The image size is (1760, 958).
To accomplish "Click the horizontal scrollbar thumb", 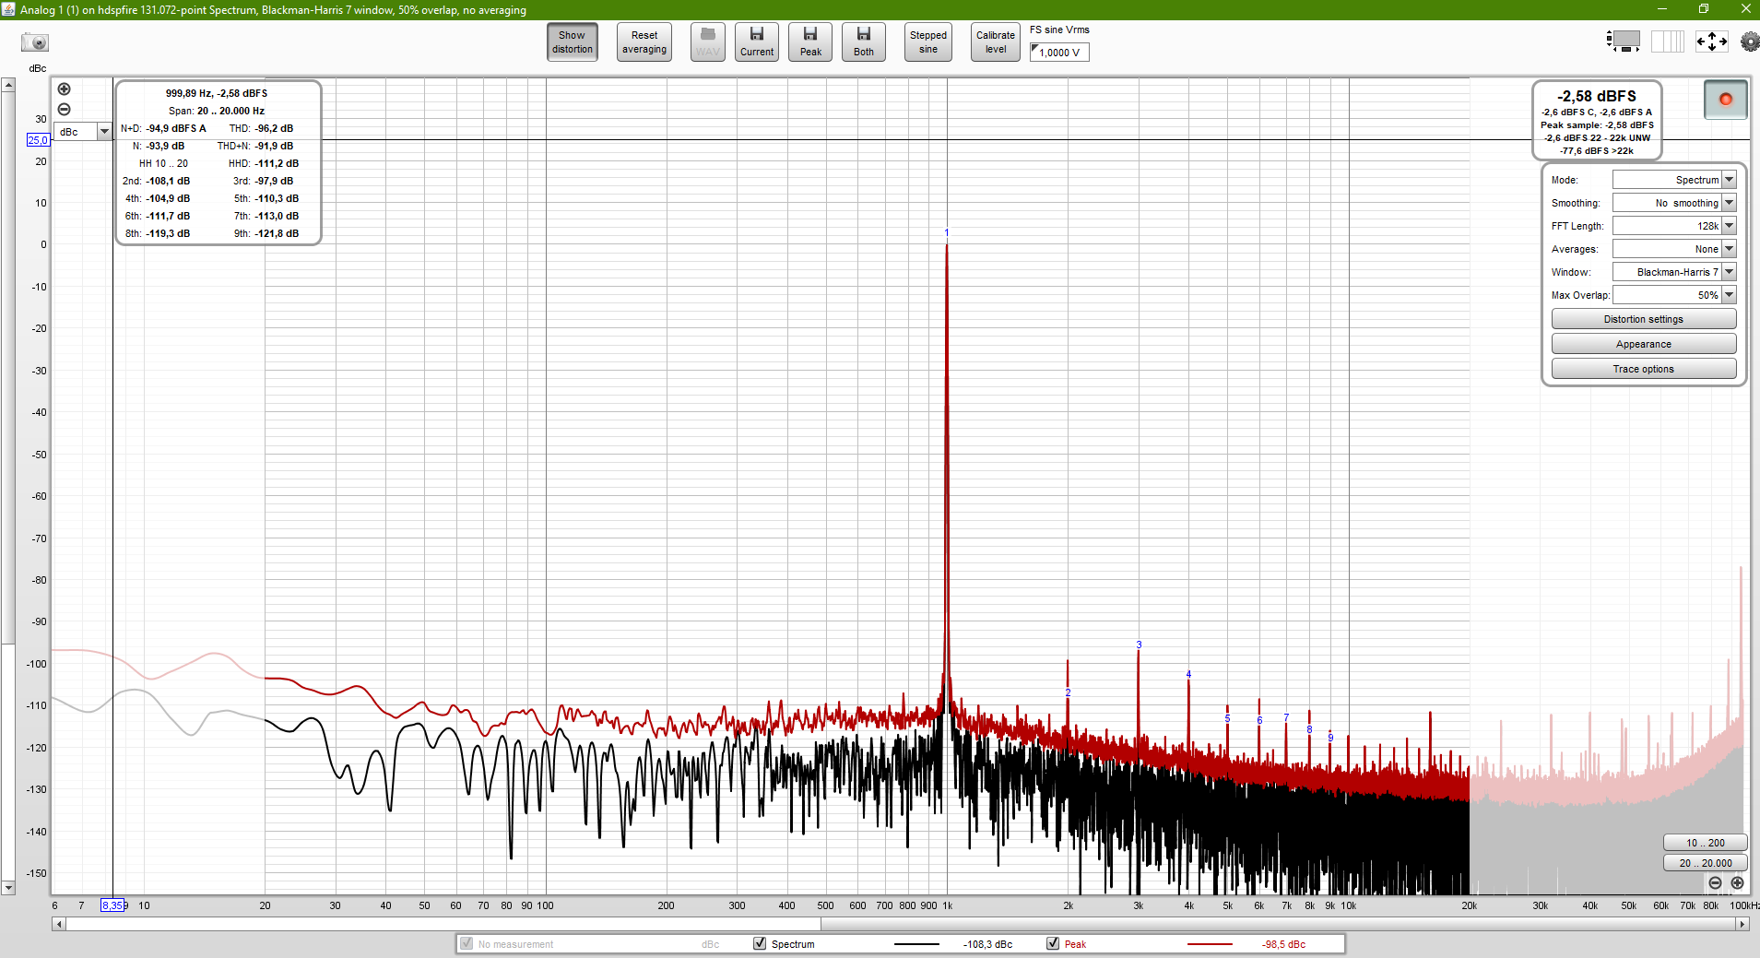I will click(443, 924).
